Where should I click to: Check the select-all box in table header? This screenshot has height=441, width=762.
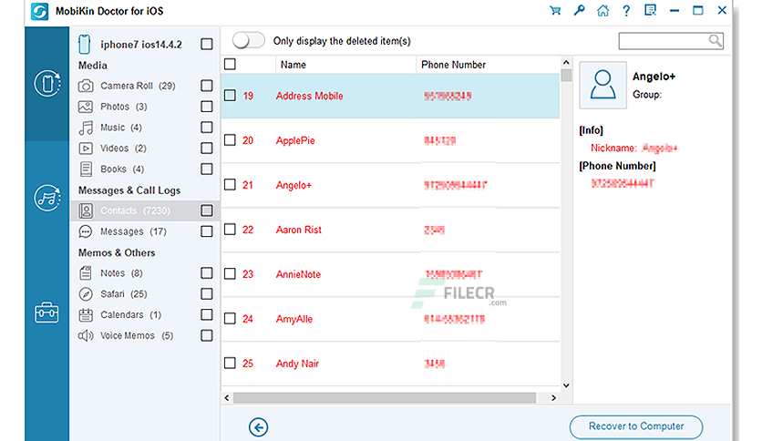tap(230, 64)
